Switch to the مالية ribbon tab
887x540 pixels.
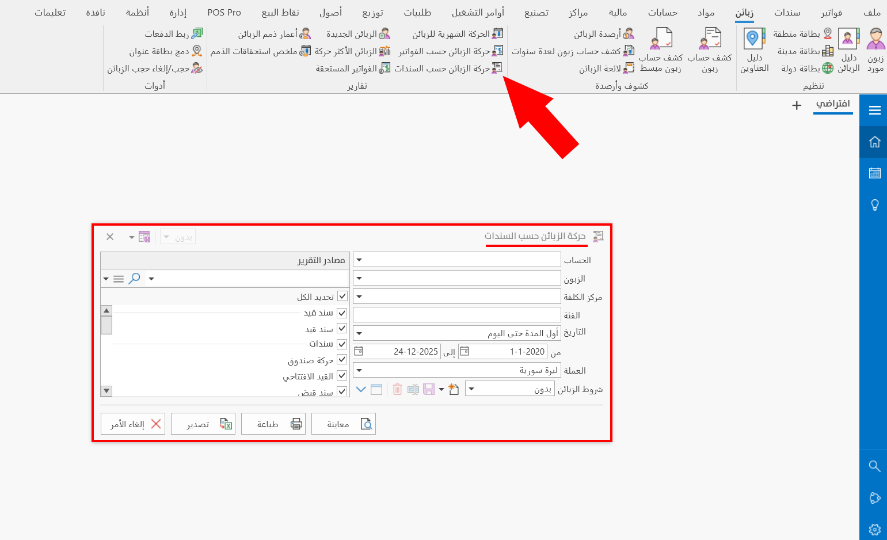point(618,12)
